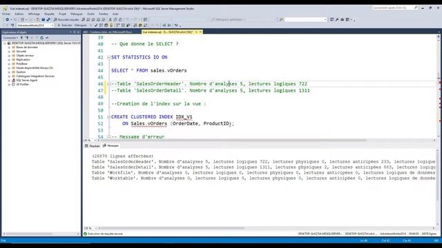Collapse SET STATISTICS IO ON code block
442x248 pixels.
pyautogui.click(x=109, y=57)
